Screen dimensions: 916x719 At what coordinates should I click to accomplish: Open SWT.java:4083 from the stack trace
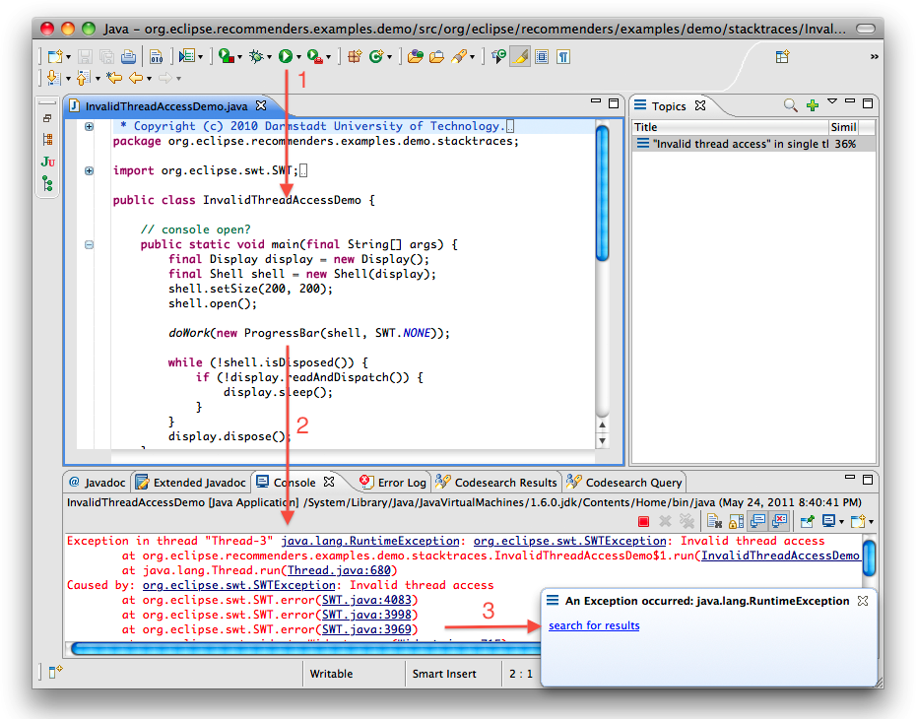pyautogui.click(x=363, y=599)
